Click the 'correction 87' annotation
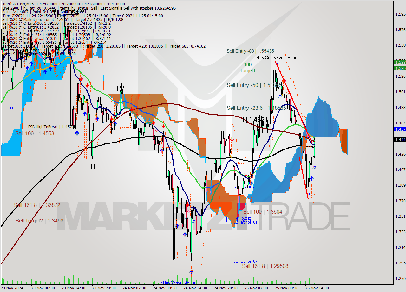This screenshot has height=292, width=406. tap(246, 261)
